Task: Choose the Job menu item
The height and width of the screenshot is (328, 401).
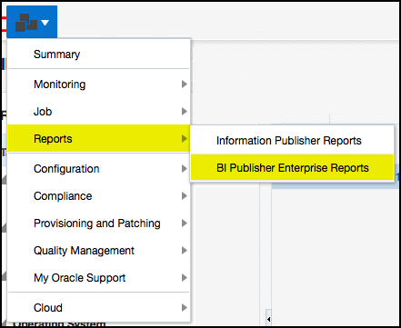Action: pyautogui.click(x=98, y=112)
